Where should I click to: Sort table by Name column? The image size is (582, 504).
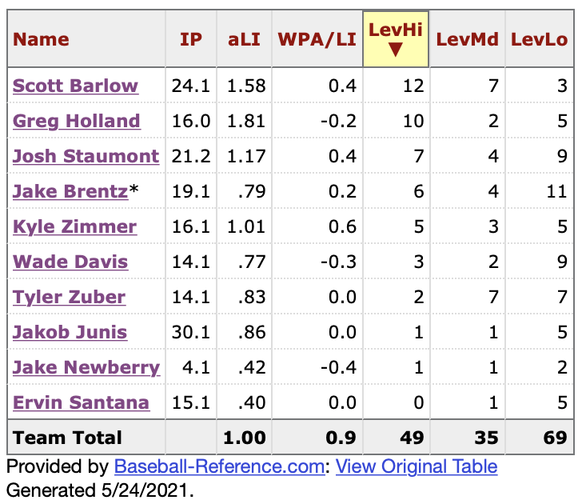[41, 39]
